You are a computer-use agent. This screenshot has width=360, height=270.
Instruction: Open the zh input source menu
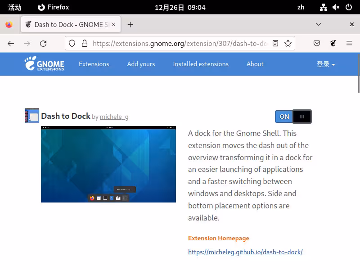[x=301, y=7]
